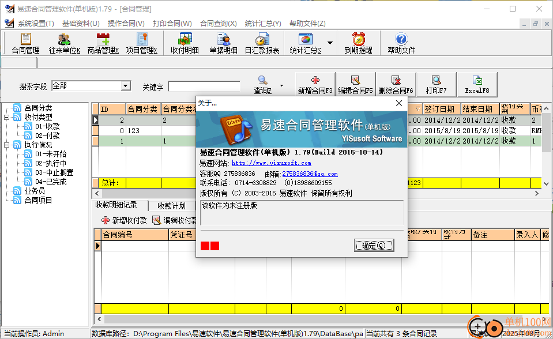Open 单据明细 document details toolbar icon
Screen dimensions: 553x339
pyautogui.click(x=223, y=43)
